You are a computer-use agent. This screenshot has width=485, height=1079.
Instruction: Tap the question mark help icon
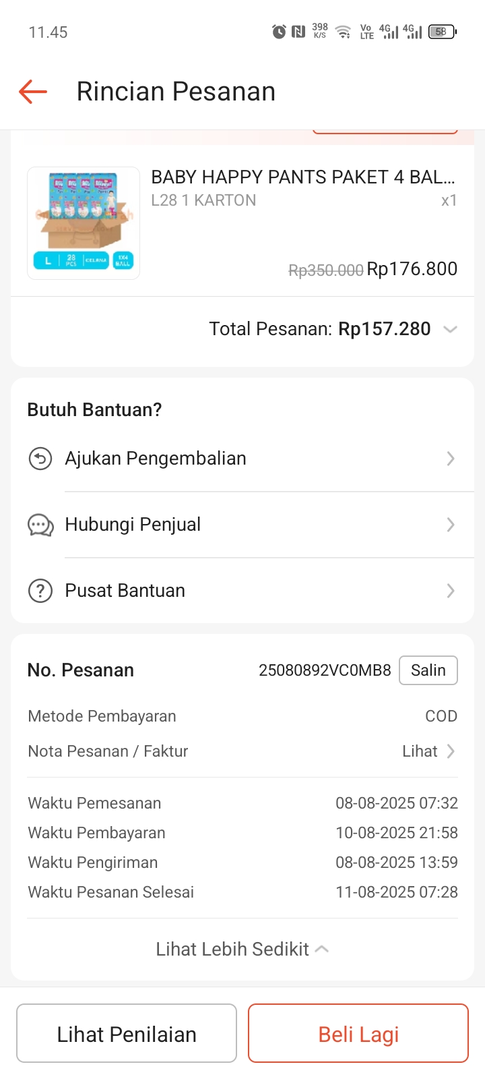tap(40, 591)
